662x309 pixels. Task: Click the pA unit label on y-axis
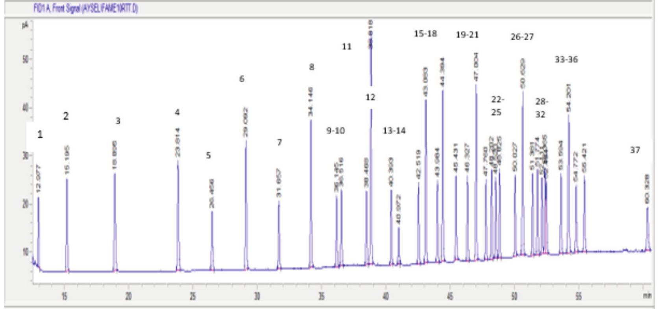pos(25,26)
